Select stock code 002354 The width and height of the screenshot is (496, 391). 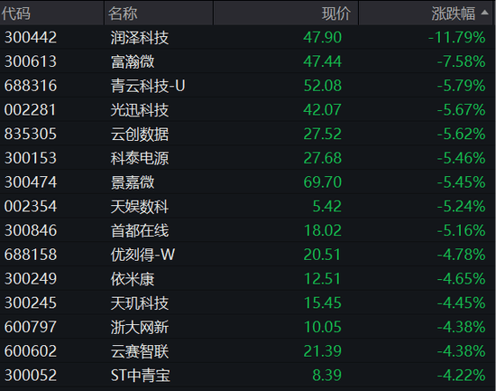point(31,206)
